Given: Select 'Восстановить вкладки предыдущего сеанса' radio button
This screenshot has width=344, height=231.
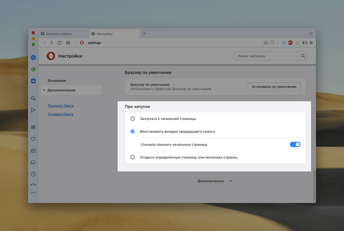Looking at the screenshot, I should coord(132,131).
